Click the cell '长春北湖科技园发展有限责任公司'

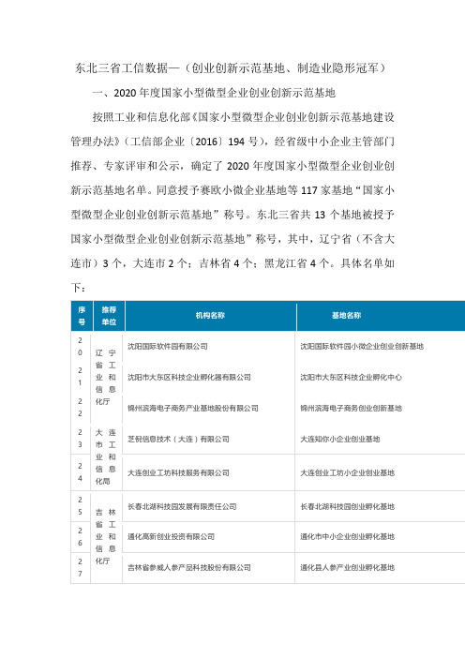pyautogui.click(x=182, y=506)
